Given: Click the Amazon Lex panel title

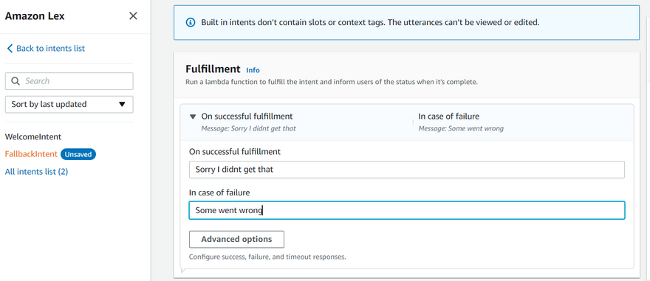Looking at the screenshot, I should [x=35, y=16].
